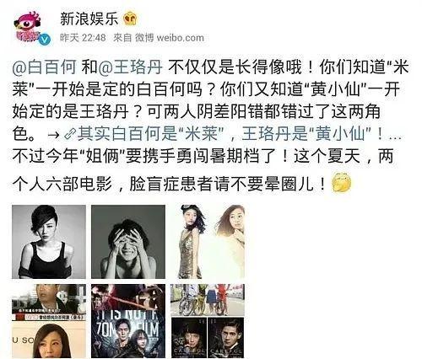Open the movie poster thumbnail with English title
This screenshot has width=422, height=359.
point(128,321)
